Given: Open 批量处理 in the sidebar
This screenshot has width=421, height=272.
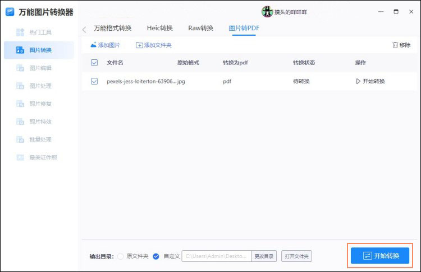Looking at the screenshot, I should [x=34, y=139].
